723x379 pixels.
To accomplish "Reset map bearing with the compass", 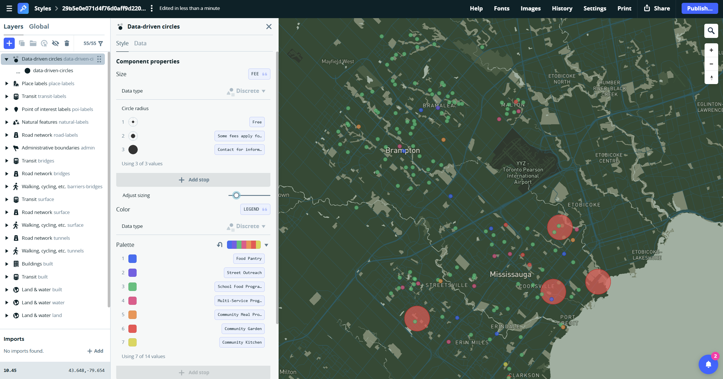I will pyautogui.click(x=711, y=78).
